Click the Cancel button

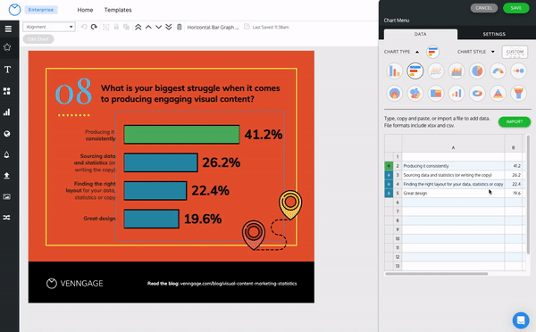pos(483,8)
